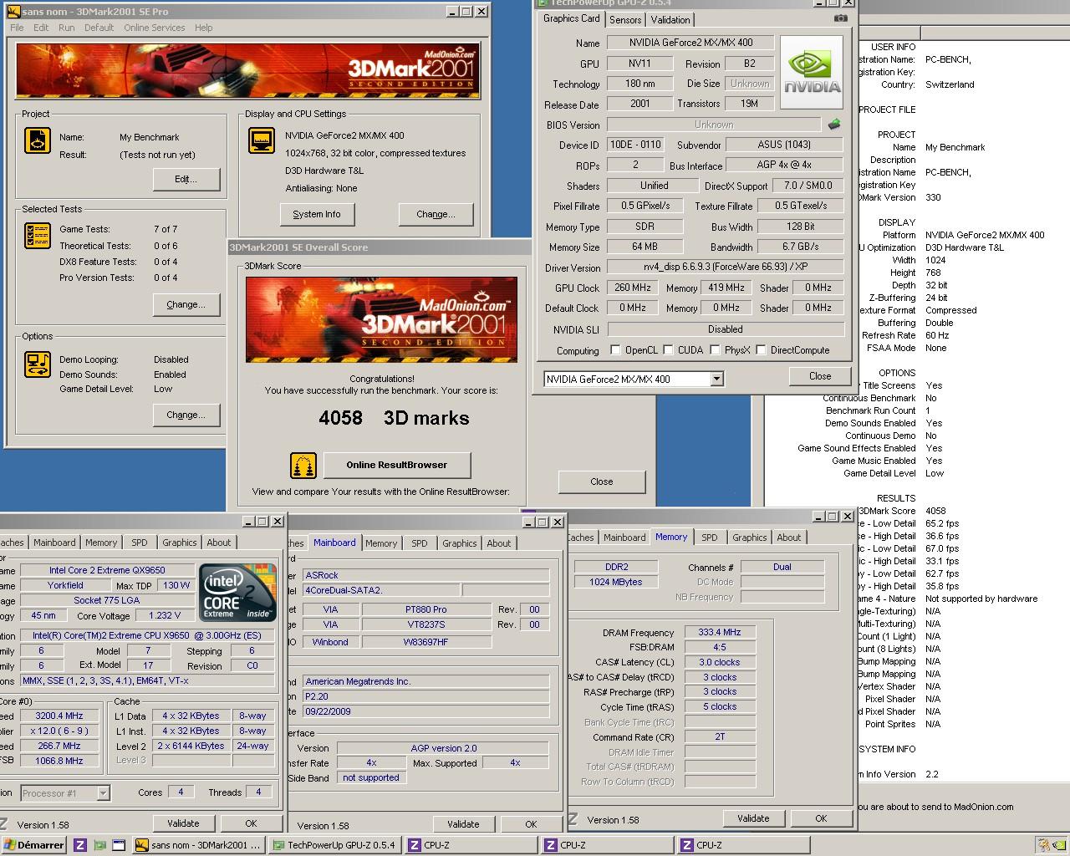The width and height of the screenshot is (1070, 856).
Task: Click the System Info button
Action: point(317,214)
